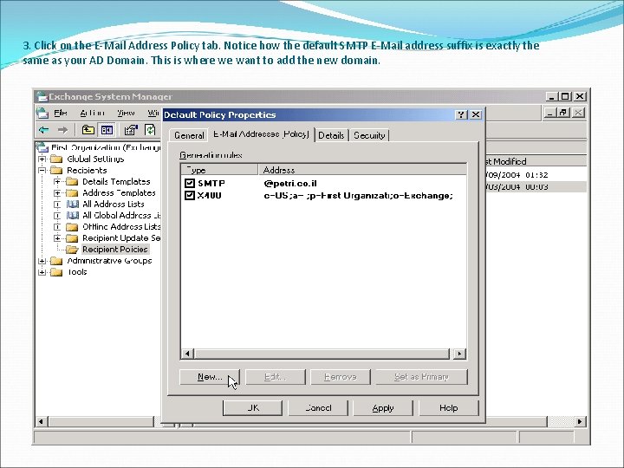
Task: Click the Recipients folder icon
Action: coord(56,171)
